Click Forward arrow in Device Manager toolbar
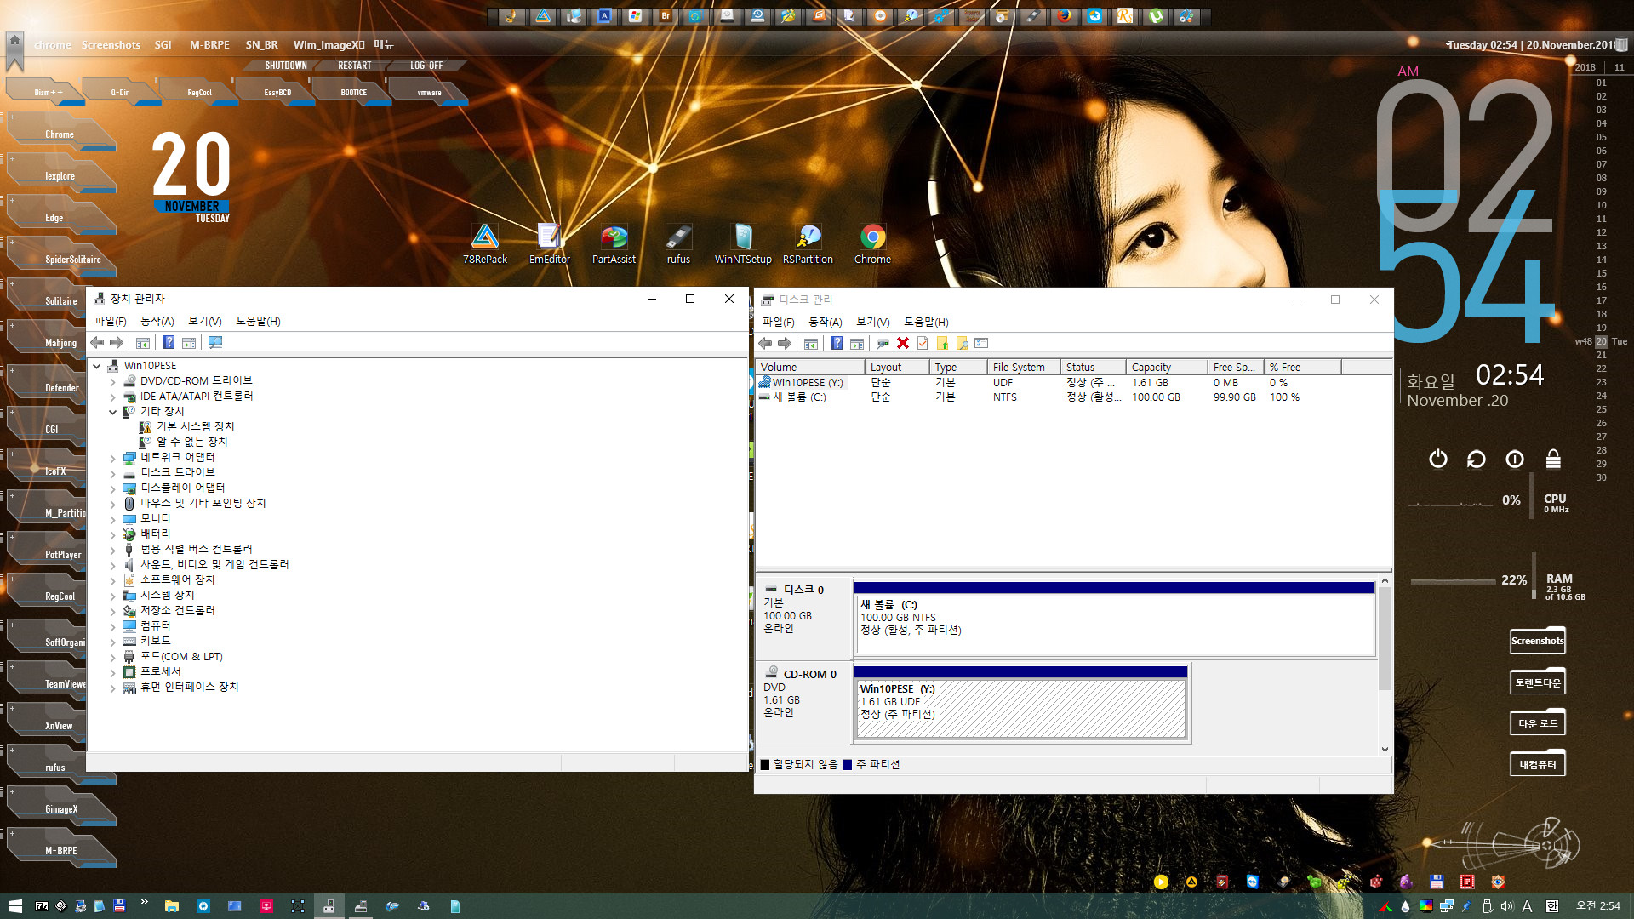Viewport: 1634px width, 919px height. (117, 342)
